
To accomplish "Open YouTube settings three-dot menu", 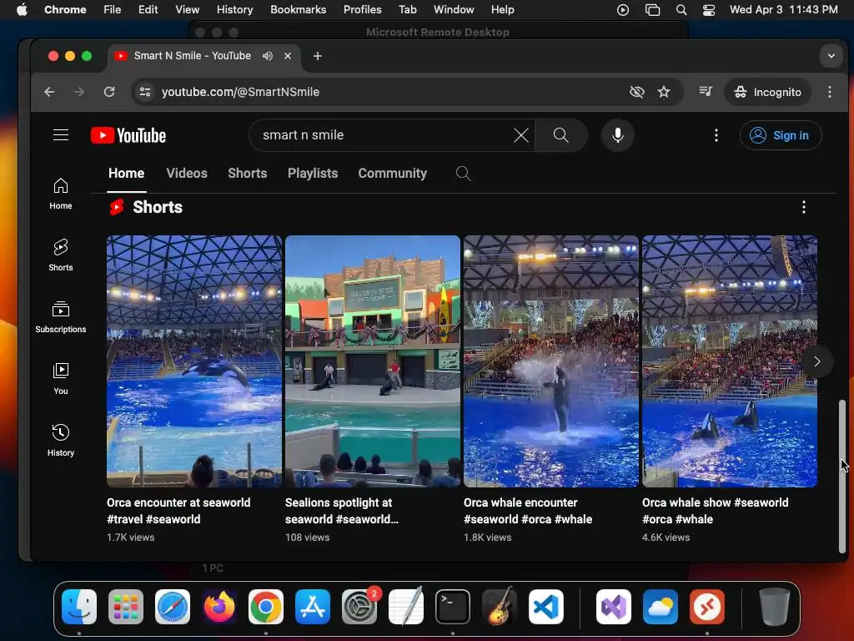I will click(x=716, y=135).
